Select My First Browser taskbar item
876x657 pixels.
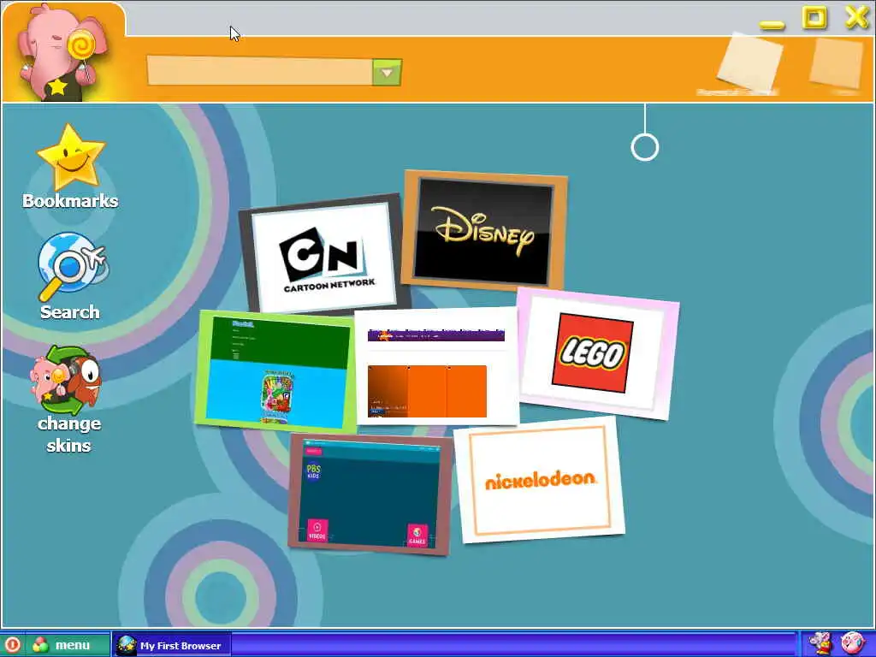[170, 645]
